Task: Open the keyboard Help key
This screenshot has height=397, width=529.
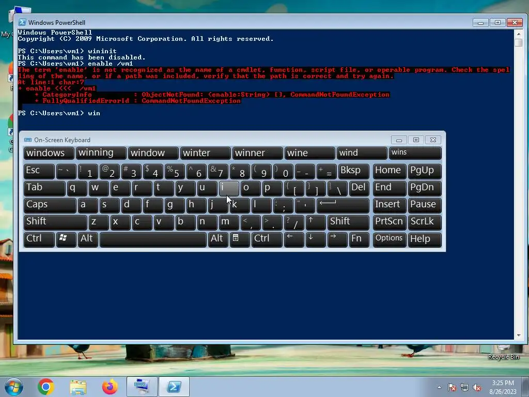Action: (x=425, y=239)
